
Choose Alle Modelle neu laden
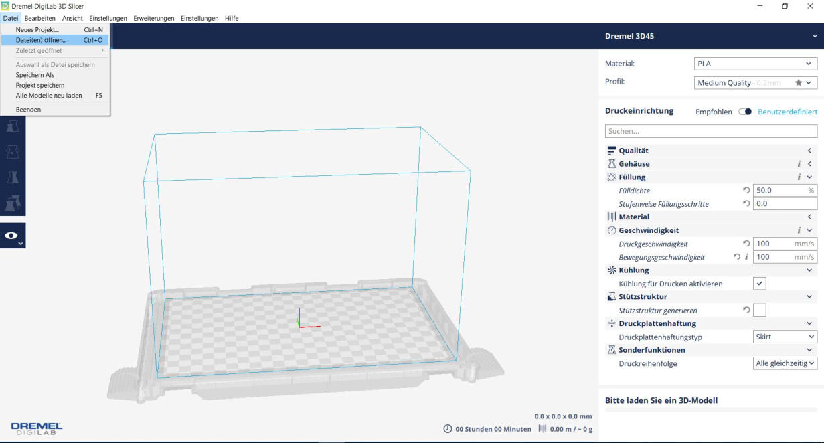56,96
